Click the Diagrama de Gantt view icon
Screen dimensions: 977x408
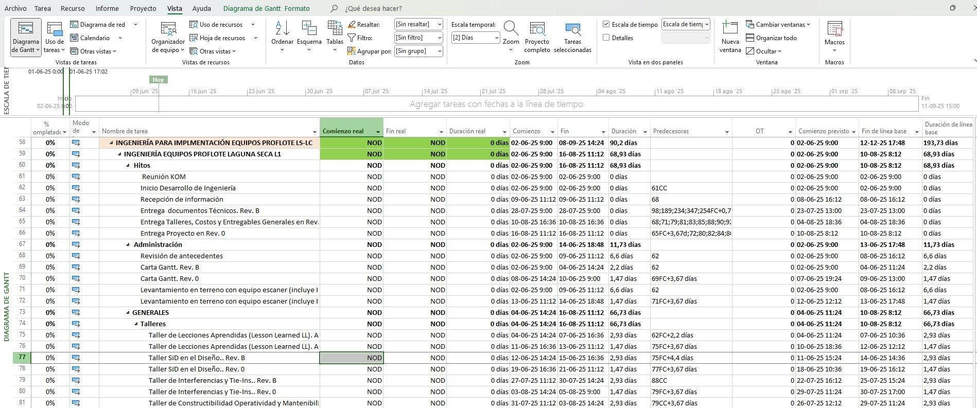[x=26, y=31]
